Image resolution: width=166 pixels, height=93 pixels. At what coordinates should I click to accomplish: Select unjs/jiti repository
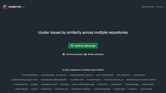[34, 84]
